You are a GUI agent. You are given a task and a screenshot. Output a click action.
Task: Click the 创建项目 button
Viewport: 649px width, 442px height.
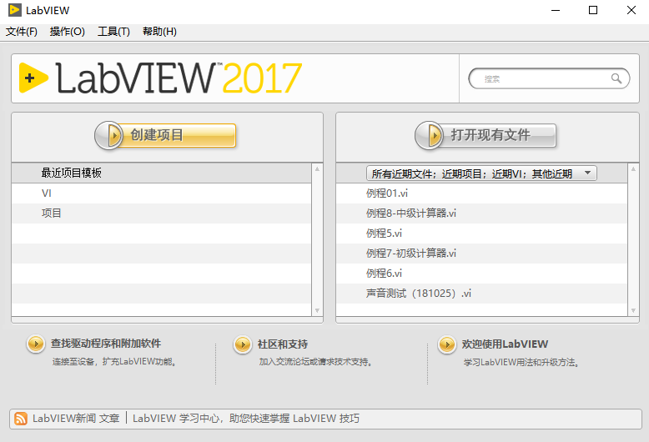pos(165,135)
